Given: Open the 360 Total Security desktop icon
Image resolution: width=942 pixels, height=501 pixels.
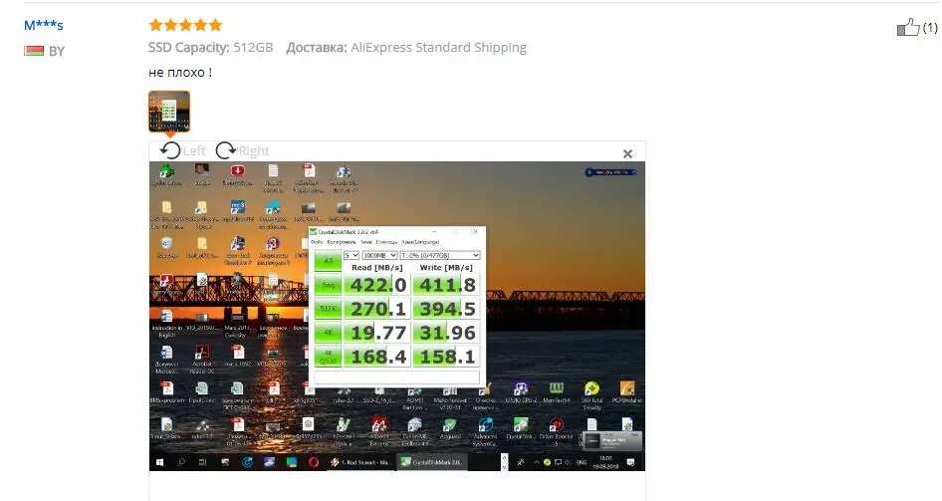Looking at the screenshot, I should (x=592, y=391).
